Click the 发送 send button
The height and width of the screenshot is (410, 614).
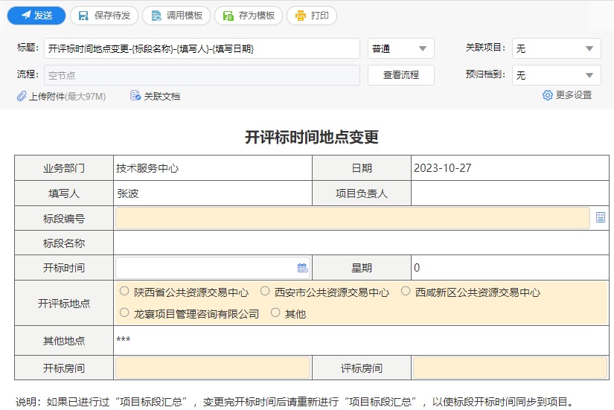[36, 16]
